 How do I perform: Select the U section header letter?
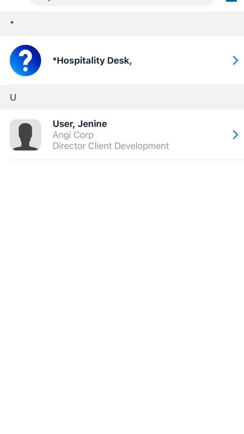click(x=13, y=97)
